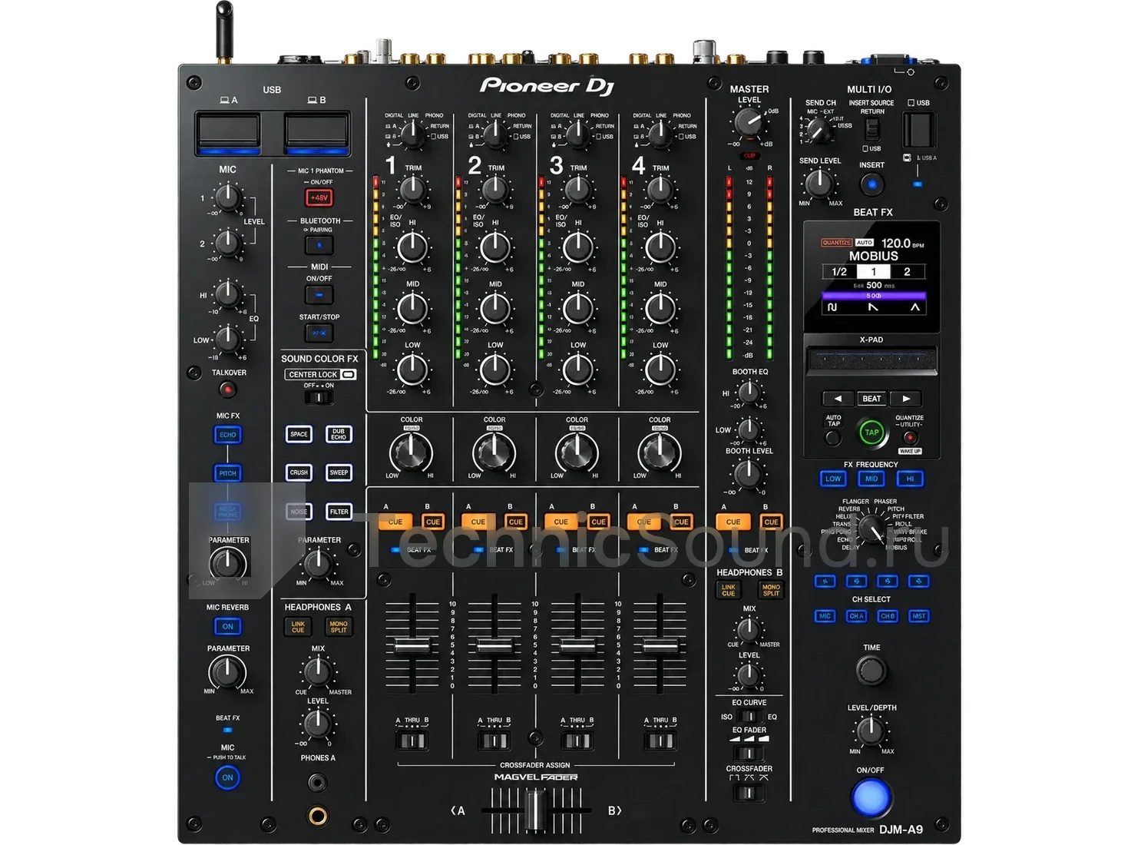Enable the MIC FX PITCH button

[x=228, y=473]
